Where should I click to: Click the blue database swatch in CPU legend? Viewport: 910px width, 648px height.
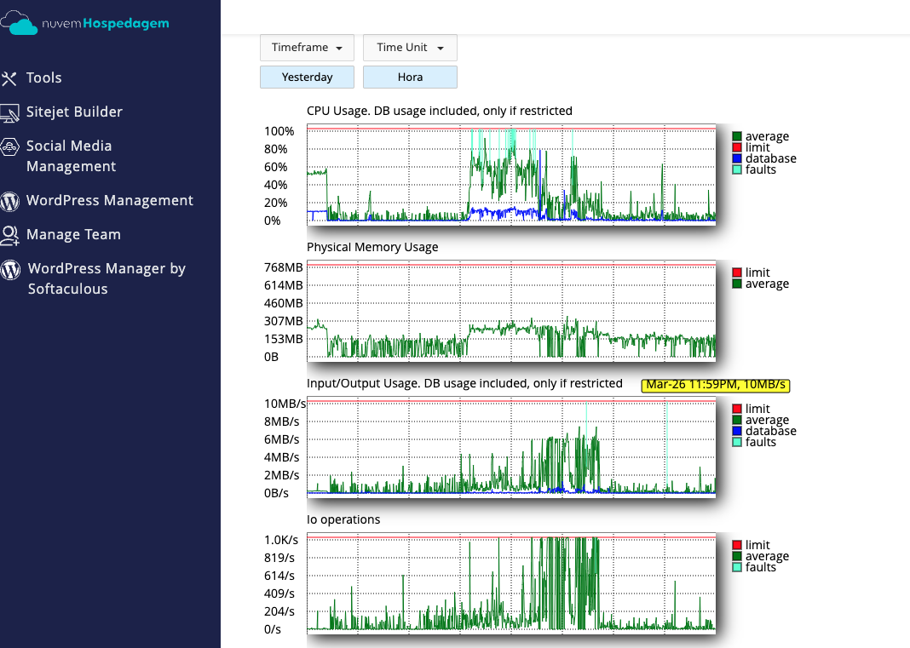click(x=737, y=158)
